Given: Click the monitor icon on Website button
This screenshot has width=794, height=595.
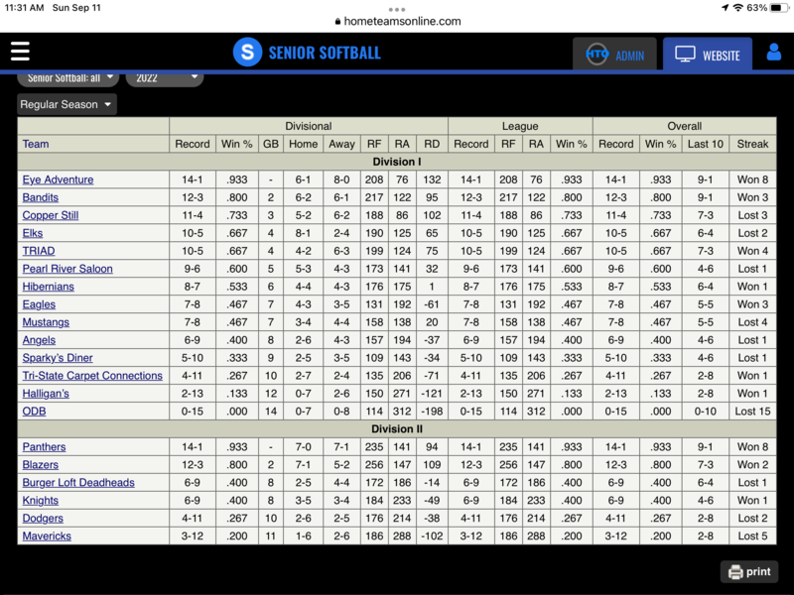Looking at the screenshot, I should pyautogui.click(x=686, y=54).
